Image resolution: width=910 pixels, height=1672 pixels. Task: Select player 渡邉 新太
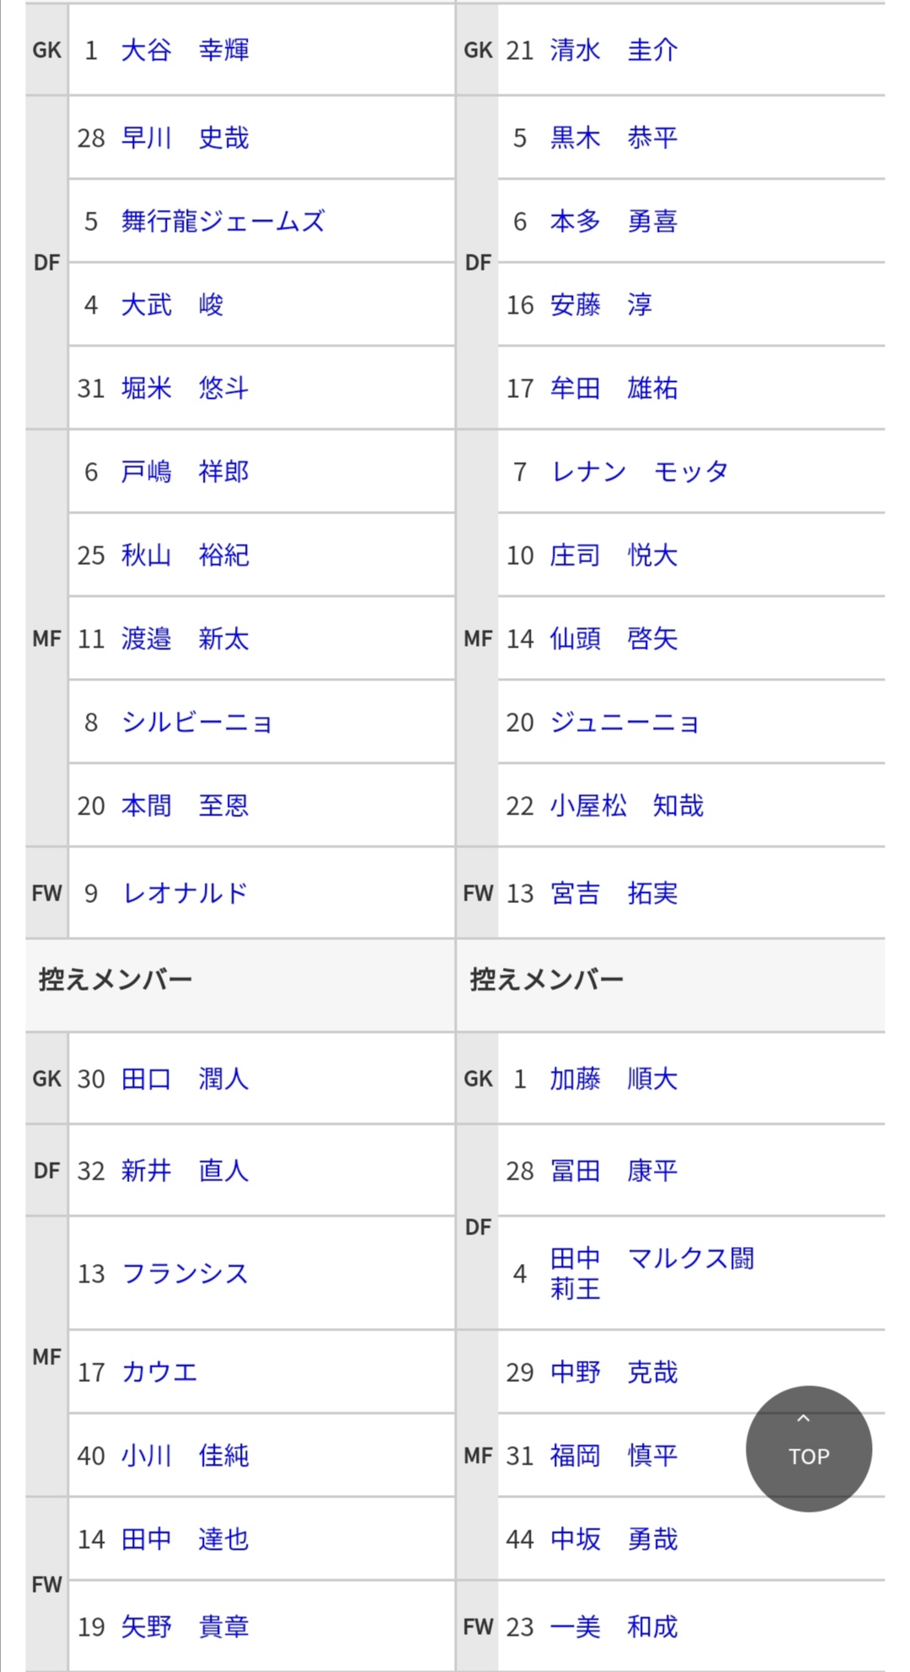click(185, 639)
